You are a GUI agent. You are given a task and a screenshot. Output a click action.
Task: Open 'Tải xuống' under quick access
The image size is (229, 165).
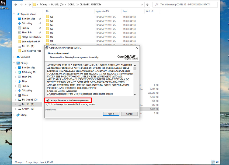27,23
